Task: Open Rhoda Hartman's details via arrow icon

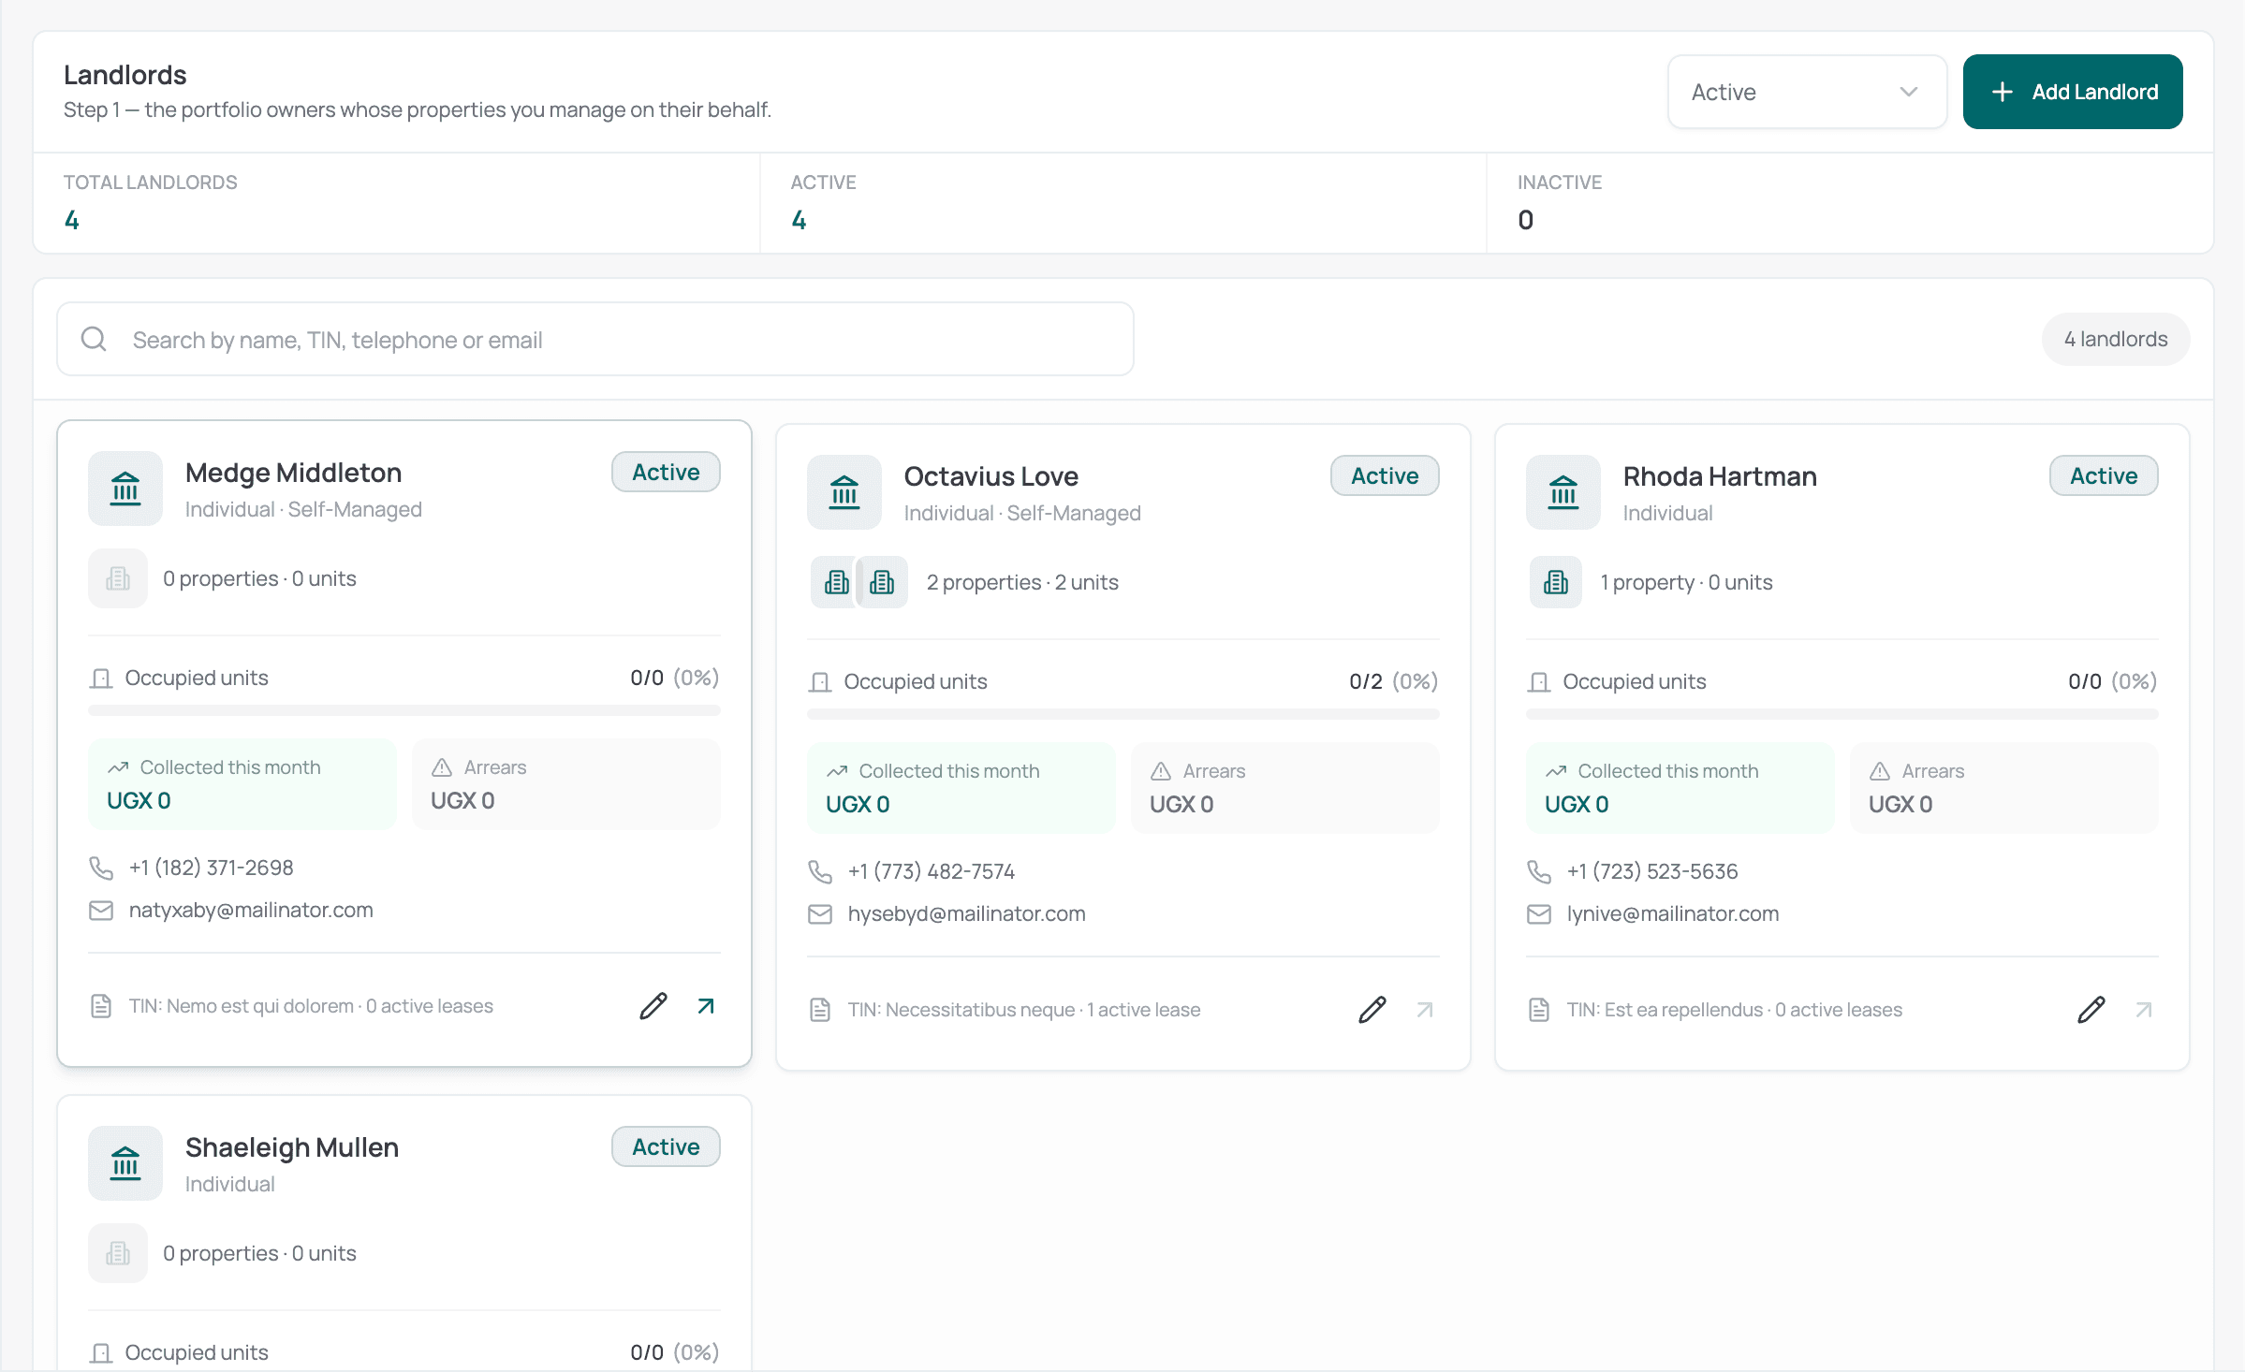Action: pos(2144,1010)
